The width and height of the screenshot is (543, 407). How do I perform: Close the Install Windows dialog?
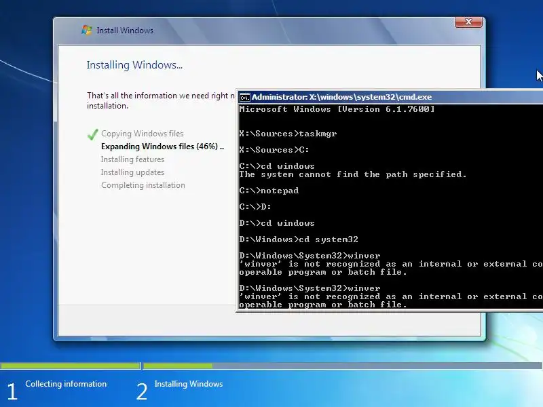[468, 22]
